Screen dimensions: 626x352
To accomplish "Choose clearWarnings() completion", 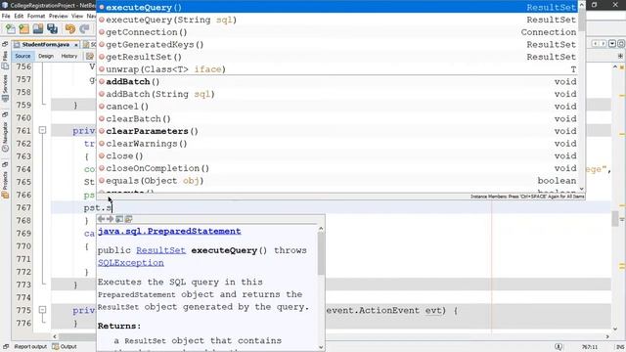I will (337, 144).
